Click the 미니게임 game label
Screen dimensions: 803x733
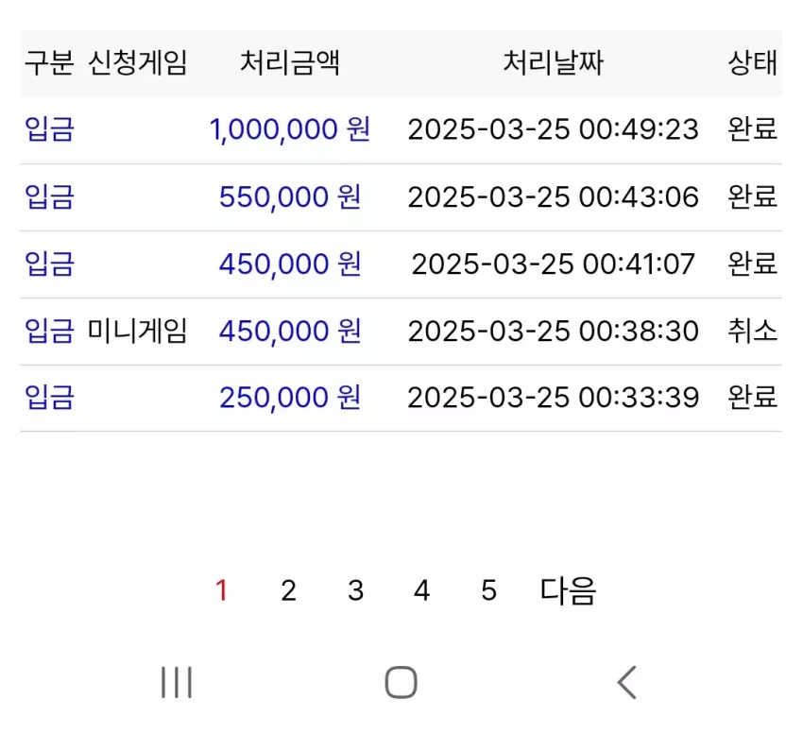pos(137,331)
